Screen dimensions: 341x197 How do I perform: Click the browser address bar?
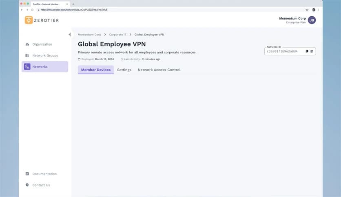click(x=170, y=10)
